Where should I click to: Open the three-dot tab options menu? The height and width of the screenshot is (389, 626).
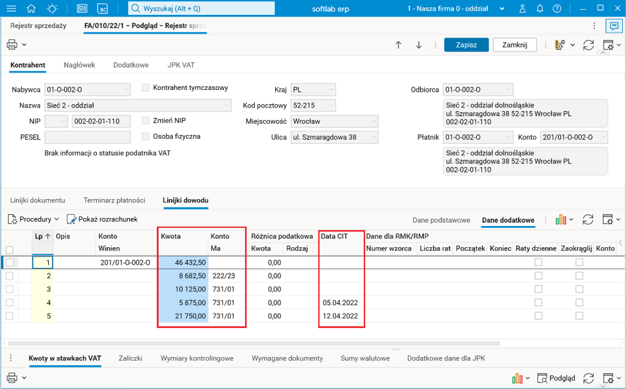coord(594,26)
